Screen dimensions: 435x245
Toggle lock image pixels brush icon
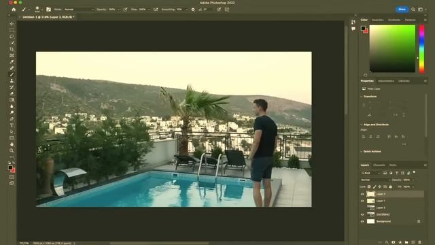pyautogui.click(x=375, y=186)
